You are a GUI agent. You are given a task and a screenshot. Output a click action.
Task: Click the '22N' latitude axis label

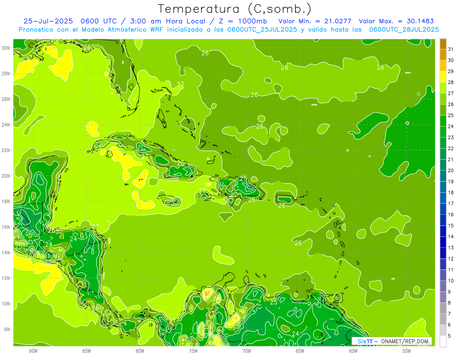point(6,150)
